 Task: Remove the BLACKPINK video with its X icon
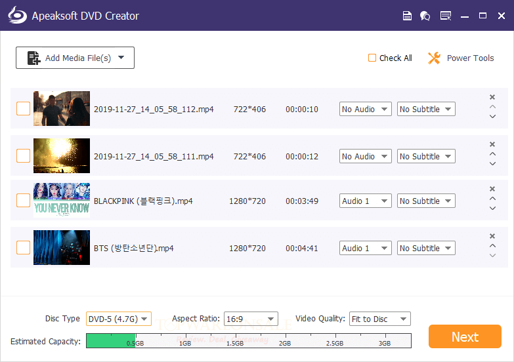(492, 189)
